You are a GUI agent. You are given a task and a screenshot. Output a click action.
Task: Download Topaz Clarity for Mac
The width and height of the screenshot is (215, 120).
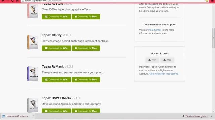86,48
